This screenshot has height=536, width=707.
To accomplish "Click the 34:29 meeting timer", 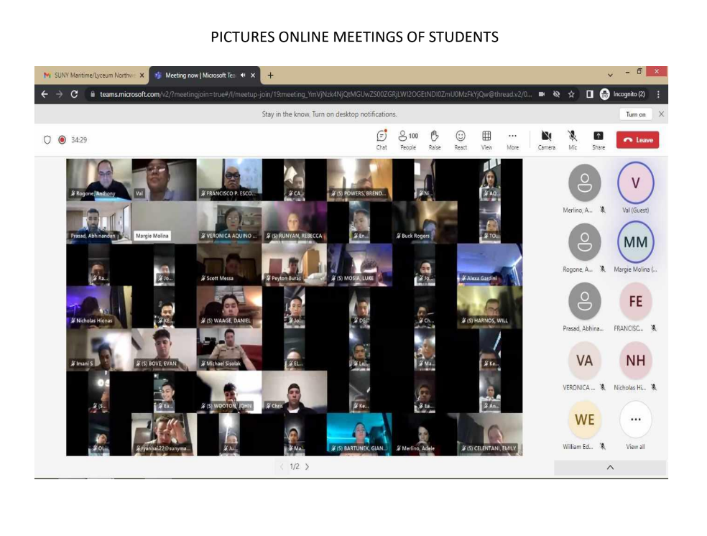I will click(79, 139).
